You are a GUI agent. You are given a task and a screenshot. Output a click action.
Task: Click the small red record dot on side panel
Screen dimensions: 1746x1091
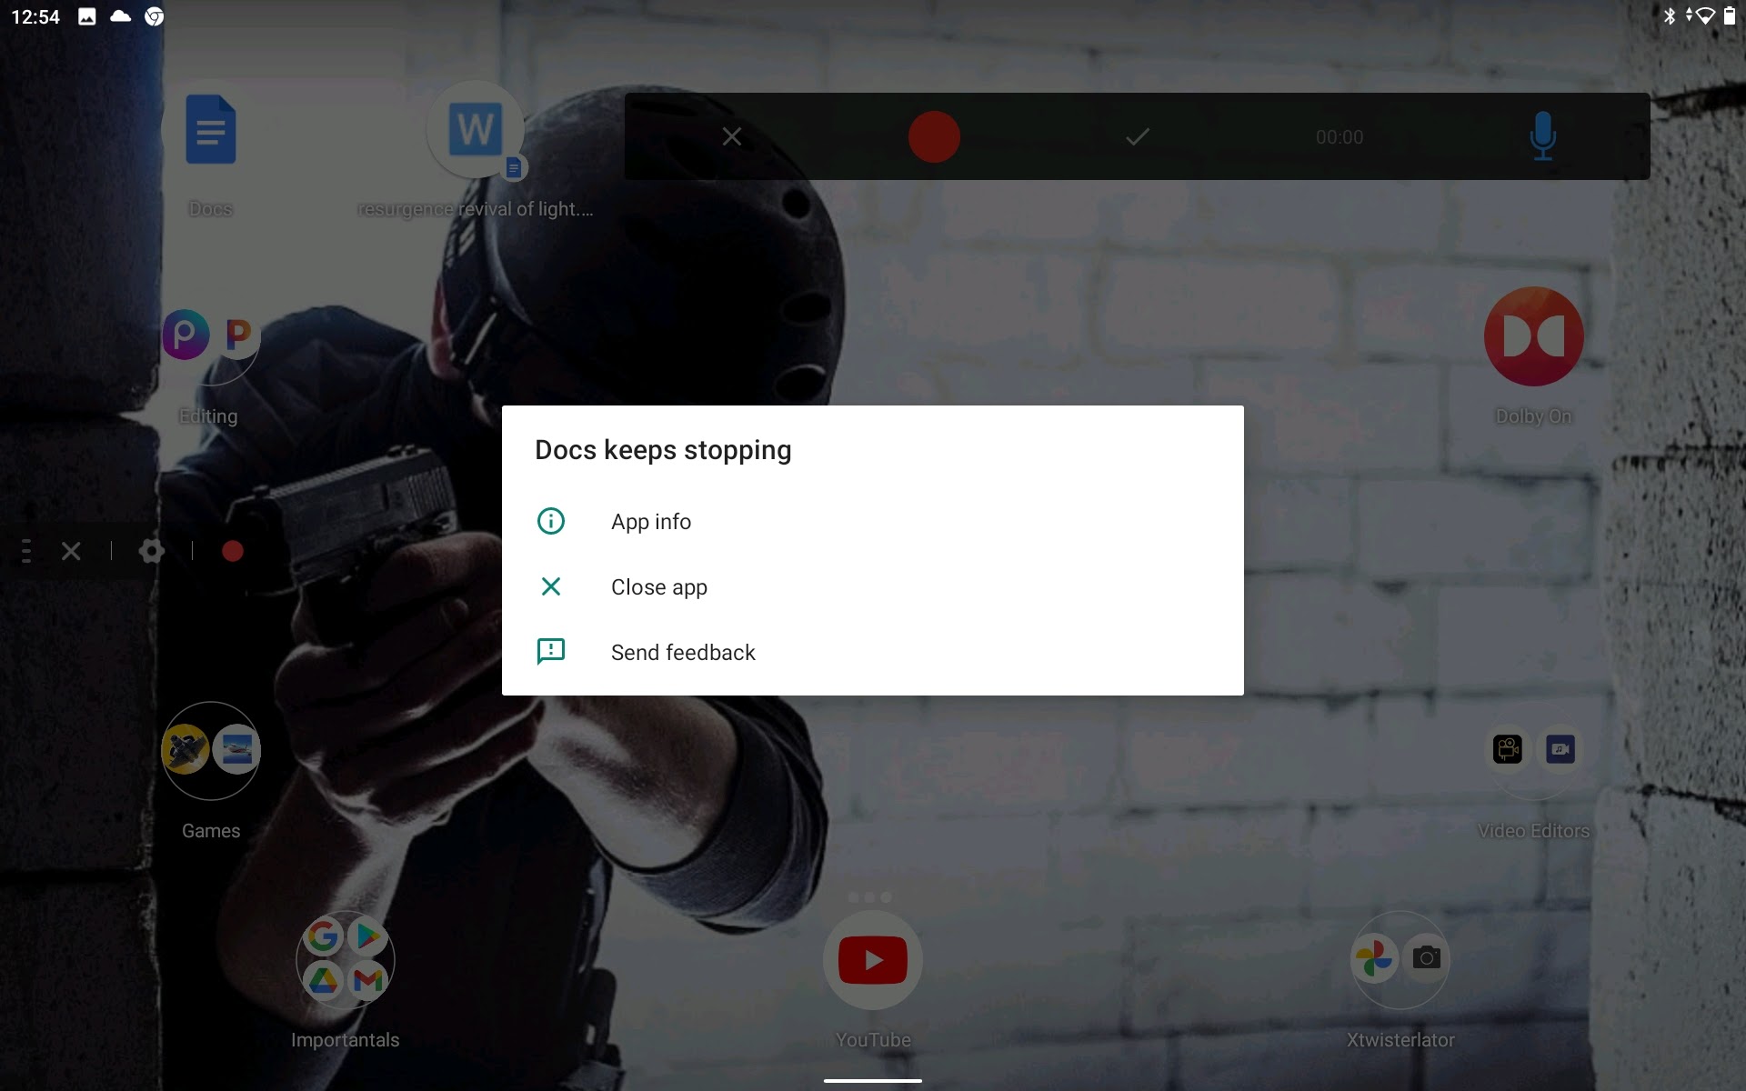(232, 551)
